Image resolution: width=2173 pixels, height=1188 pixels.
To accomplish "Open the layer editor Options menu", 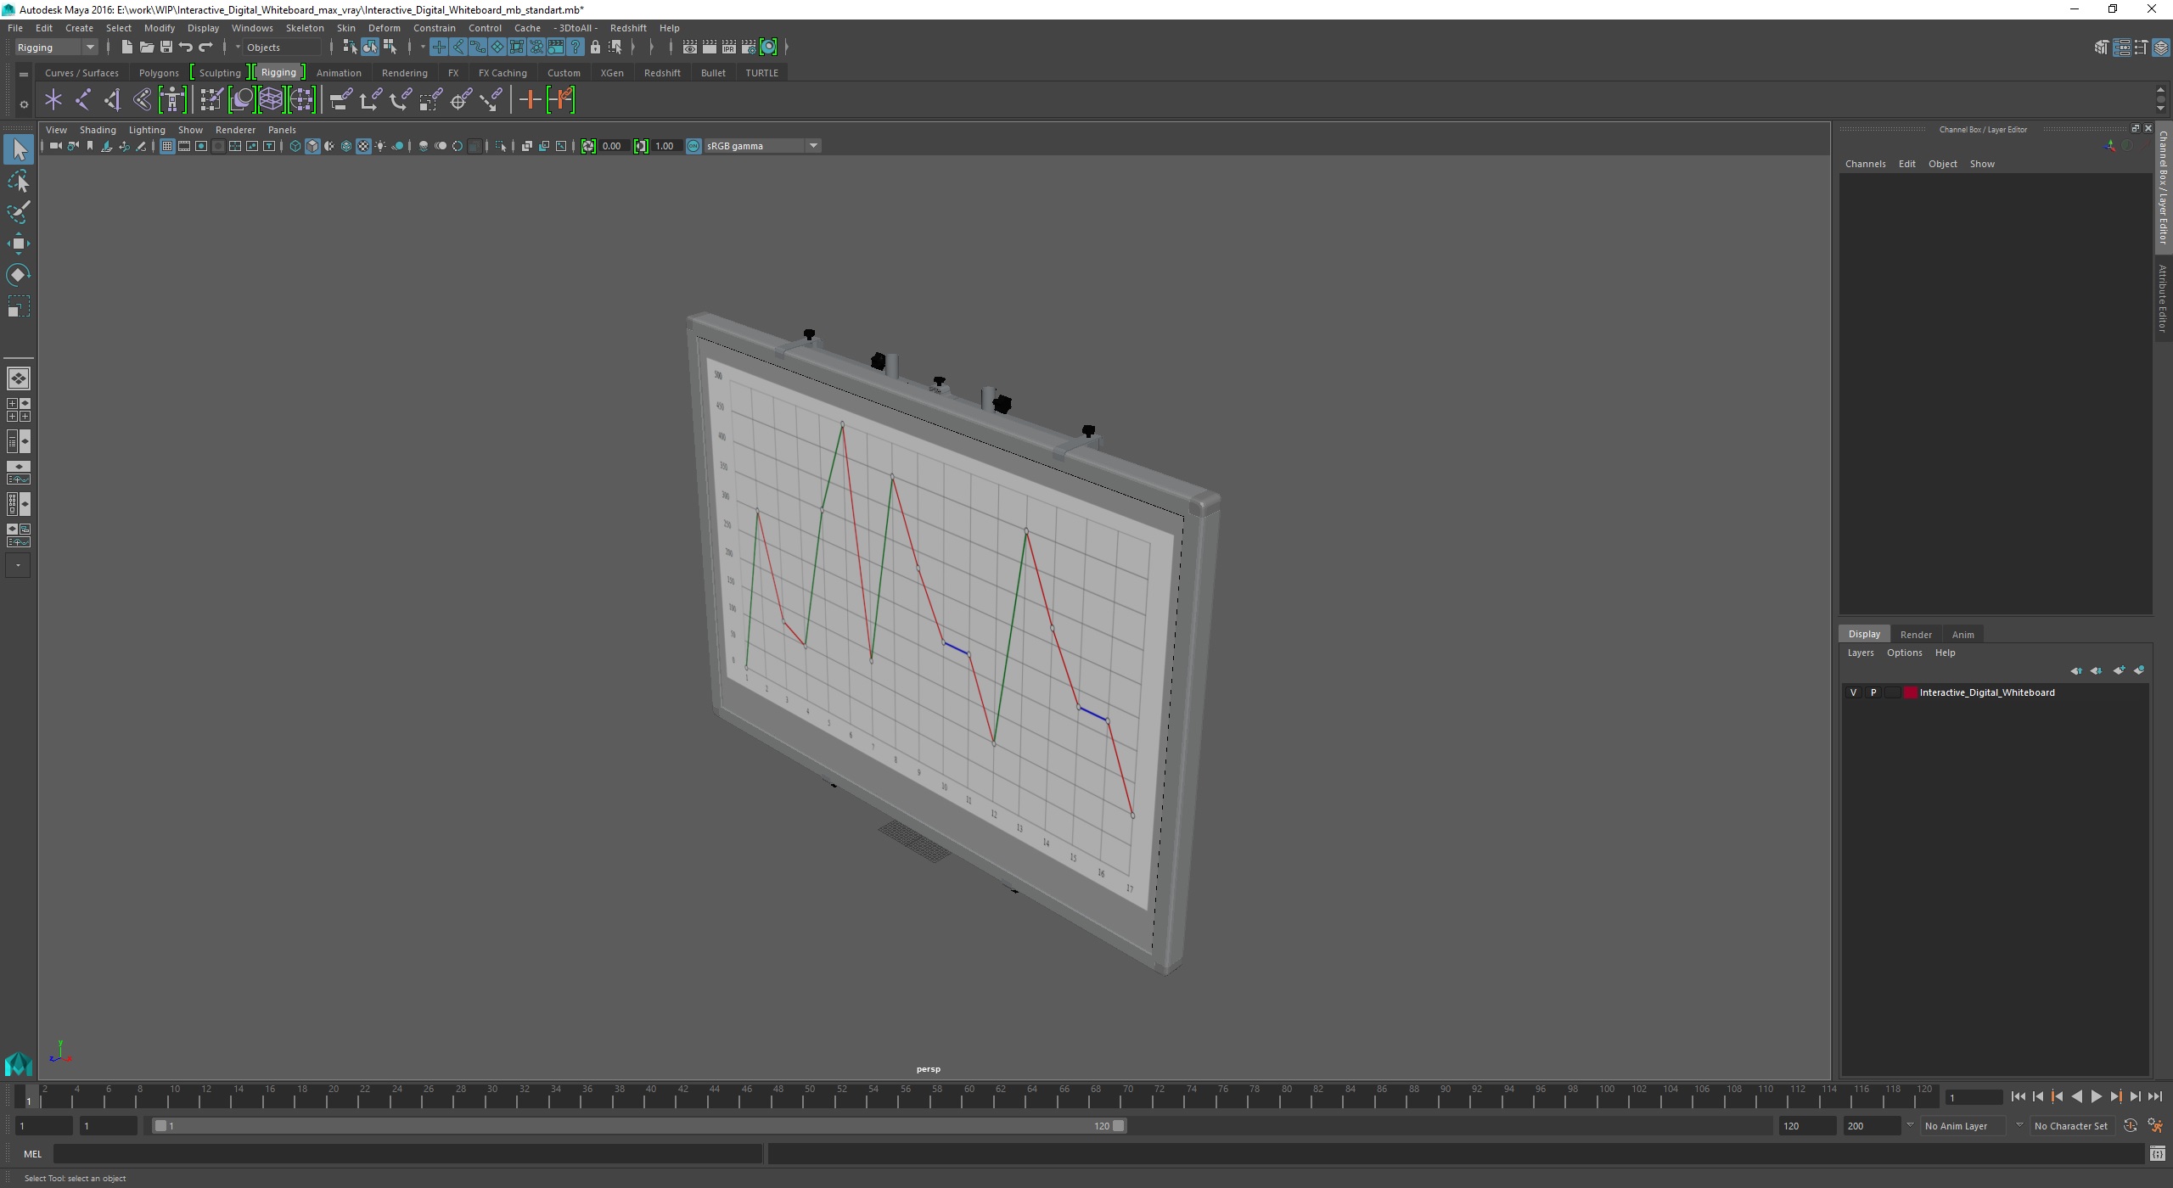I will (1904, 653).
